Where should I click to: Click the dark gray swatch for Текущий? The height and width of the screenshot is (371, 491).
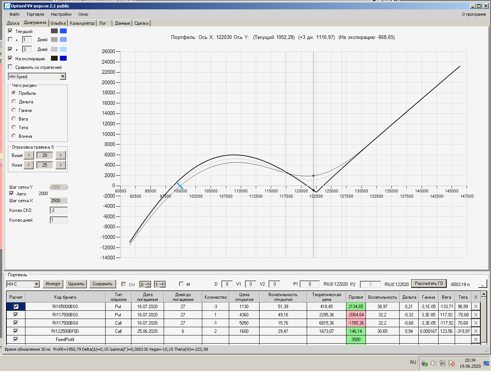pos(54,31)
